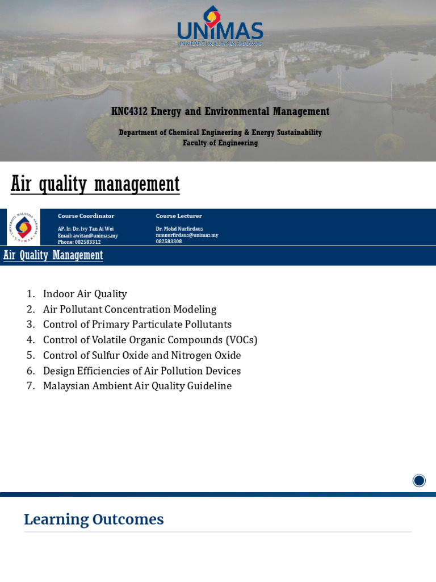
Task: Click the email mmnurfirdaus@unimas.my
Action: coord(187,235)
